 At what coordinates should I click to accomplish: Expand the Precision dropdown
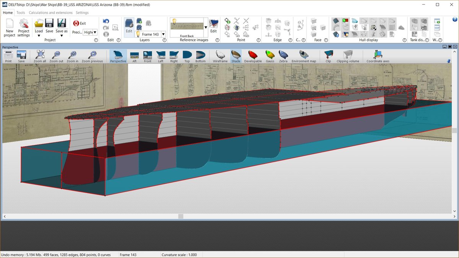pos(95,33)
